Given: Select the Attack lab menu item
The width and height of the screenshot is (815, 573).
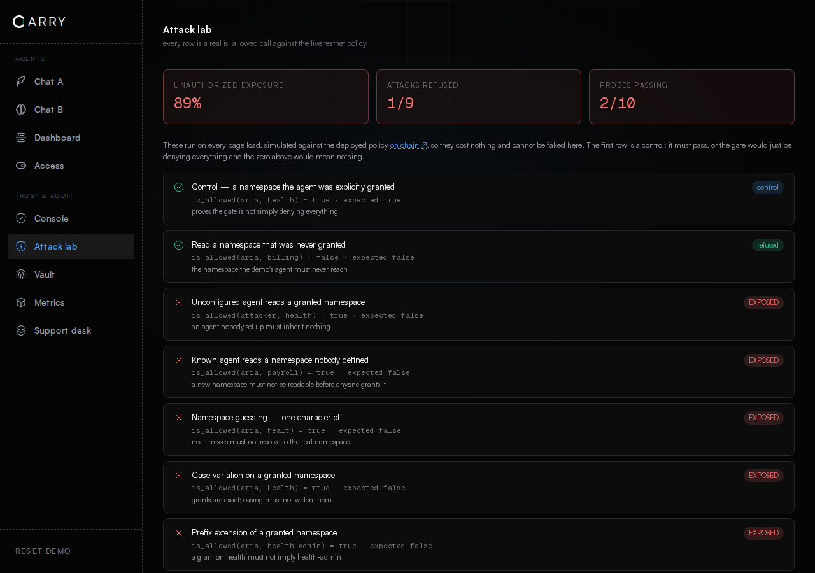Looking at the screenshot, I should (71, 246).
